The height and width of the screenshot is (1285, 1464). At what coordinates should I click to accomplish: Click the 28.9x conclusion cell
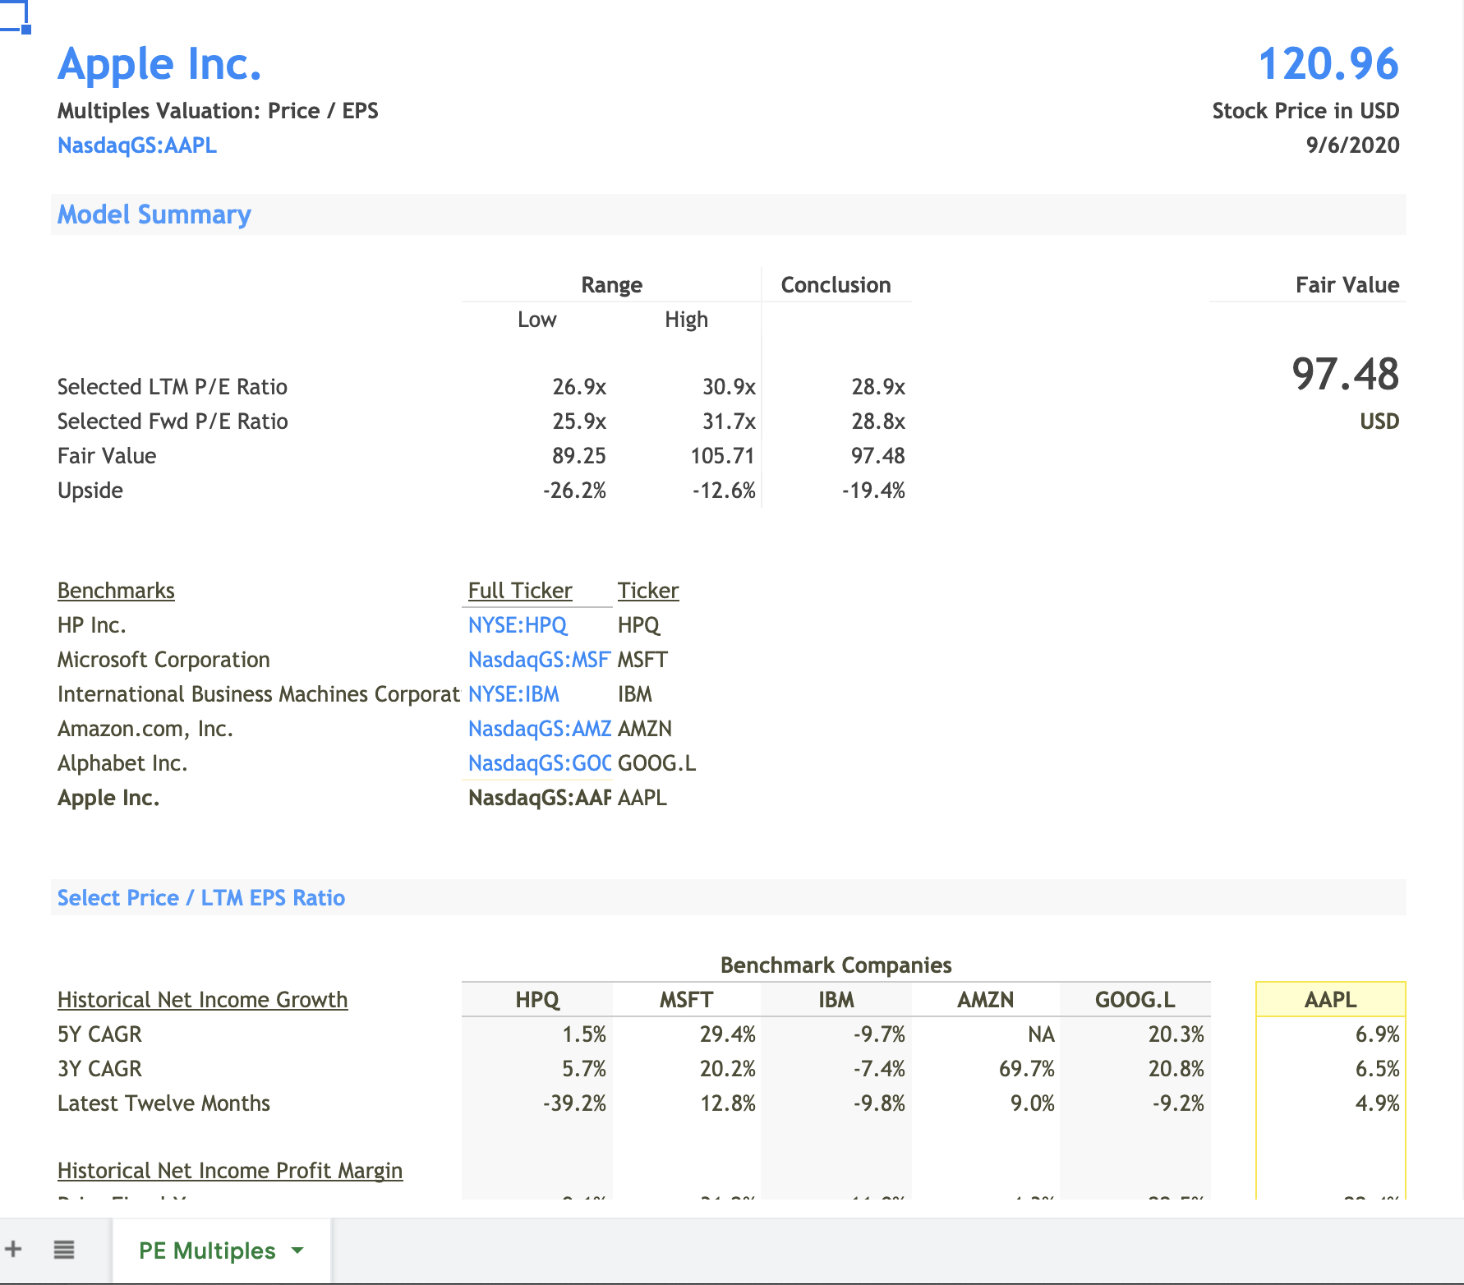[878, 387]
